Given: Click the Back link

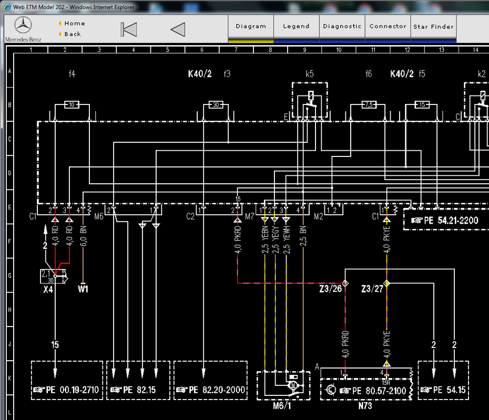Looking at the screenshot, I should click(73, 34).
